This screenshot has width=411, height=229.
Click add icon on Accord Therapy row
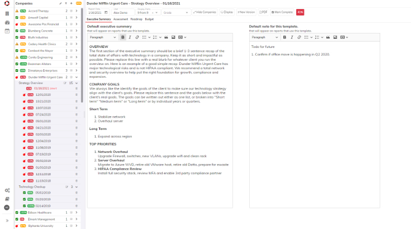click(71, 11)
